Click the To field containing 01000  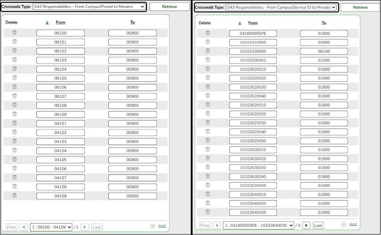(324, 60)
